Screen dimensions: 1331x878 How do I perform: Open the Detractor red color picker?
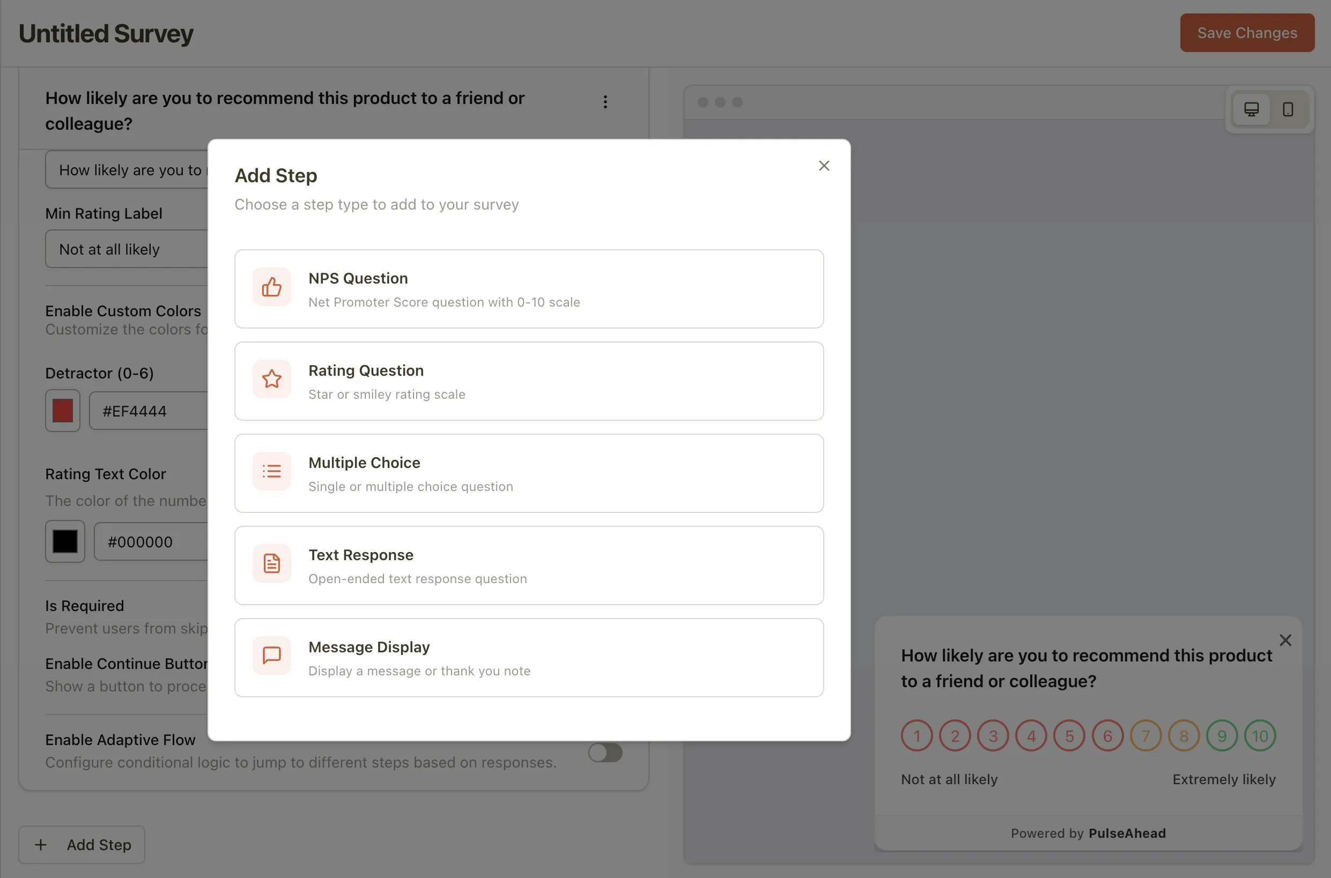62,411
